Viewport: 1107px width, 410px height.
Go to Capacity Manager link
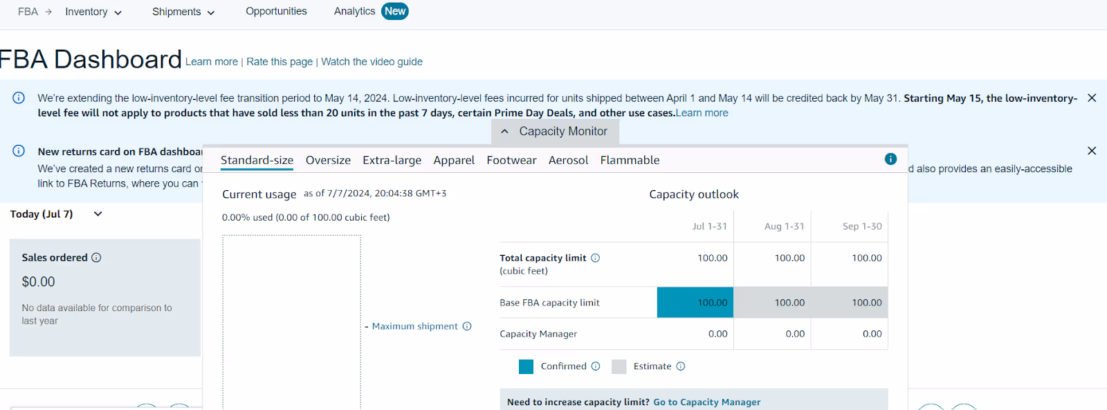coord(706,402)
